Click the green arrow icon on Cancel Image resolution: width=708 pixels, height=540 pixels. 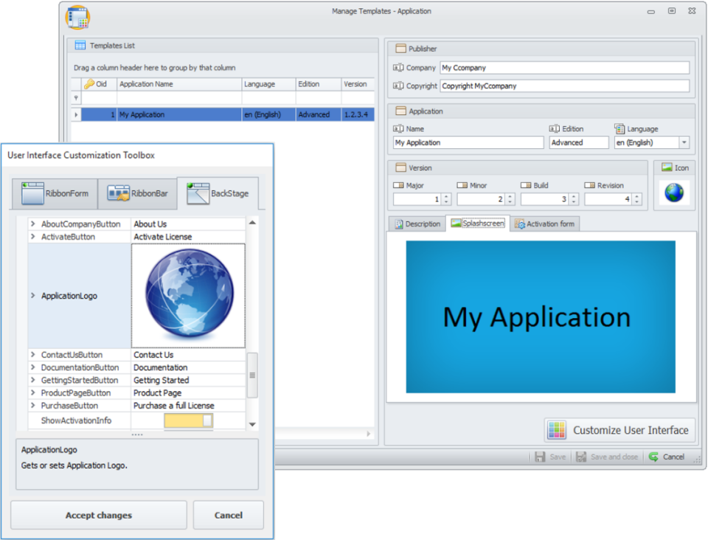pos(653,456)
